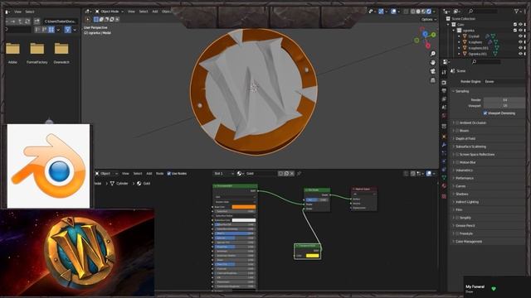Open the Object Data properties tab icon
Viewport: 531px width, 298px height.
444,178
